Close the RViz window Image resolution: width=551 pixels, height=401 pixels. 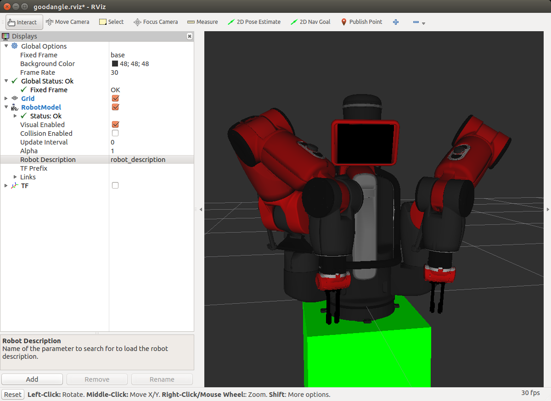pyautogui.click(x=7, y=7)
